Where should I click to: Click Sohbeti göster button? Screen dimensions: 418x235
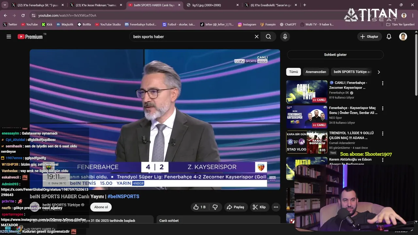(335, 55)
